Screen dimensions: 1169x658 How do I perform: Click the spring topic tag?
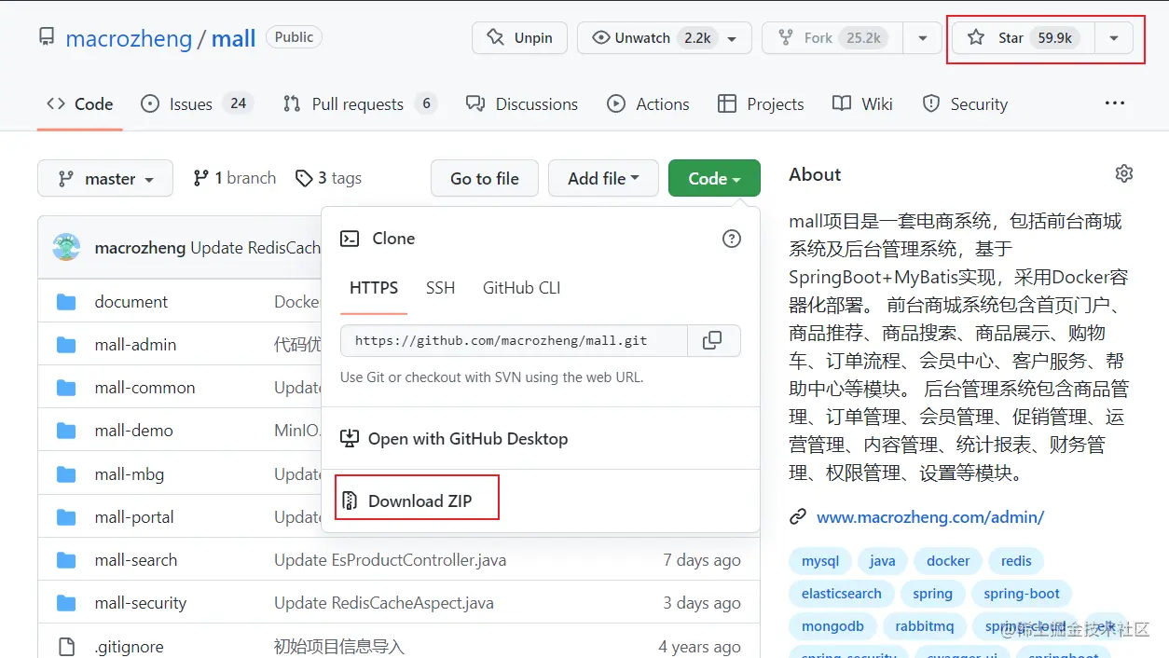(x=932, y=594)
